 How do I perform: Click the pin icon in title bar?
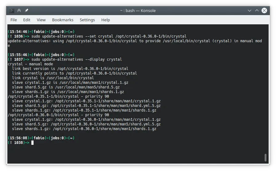tap(26, 10)
